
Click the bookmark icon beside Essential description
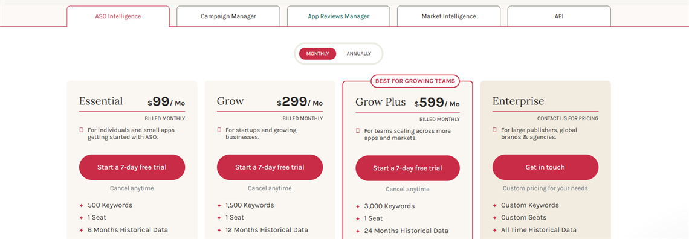pyautogui.click(x=82, y=130)
